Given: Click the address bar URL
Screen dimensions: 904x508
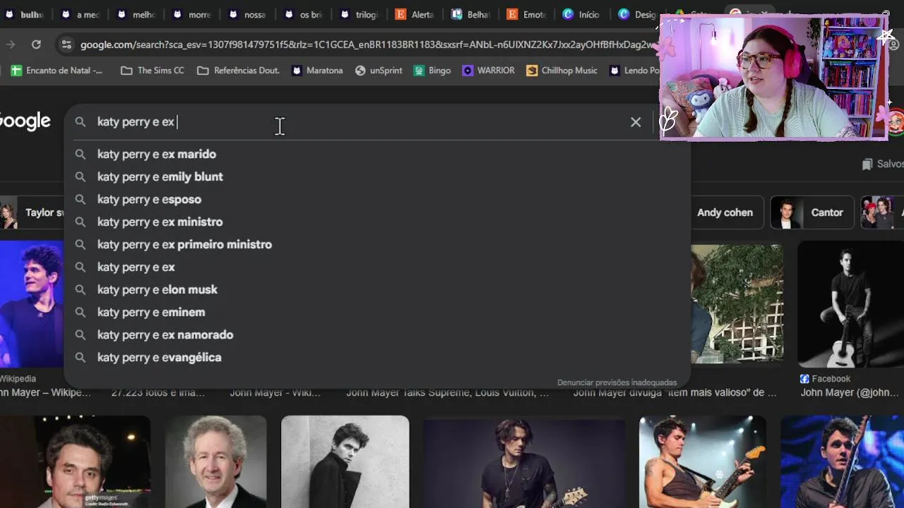Looking at the screenshot, I should 367,44.
